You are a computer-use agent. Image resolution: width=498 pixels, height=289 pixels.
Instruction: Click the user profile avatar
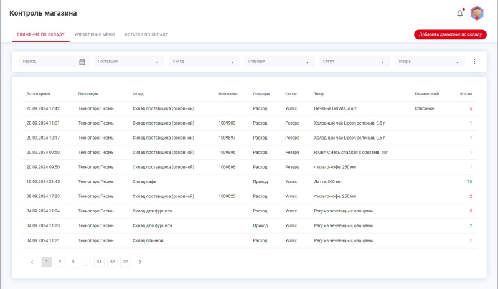coord(477,12)
